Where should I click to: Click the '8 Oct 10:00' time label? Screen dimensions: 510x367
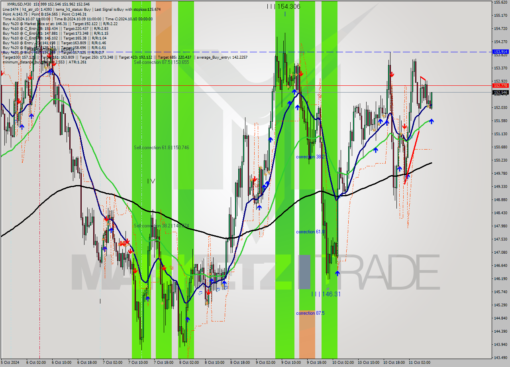pyautogui.click(x=214, y=363)
